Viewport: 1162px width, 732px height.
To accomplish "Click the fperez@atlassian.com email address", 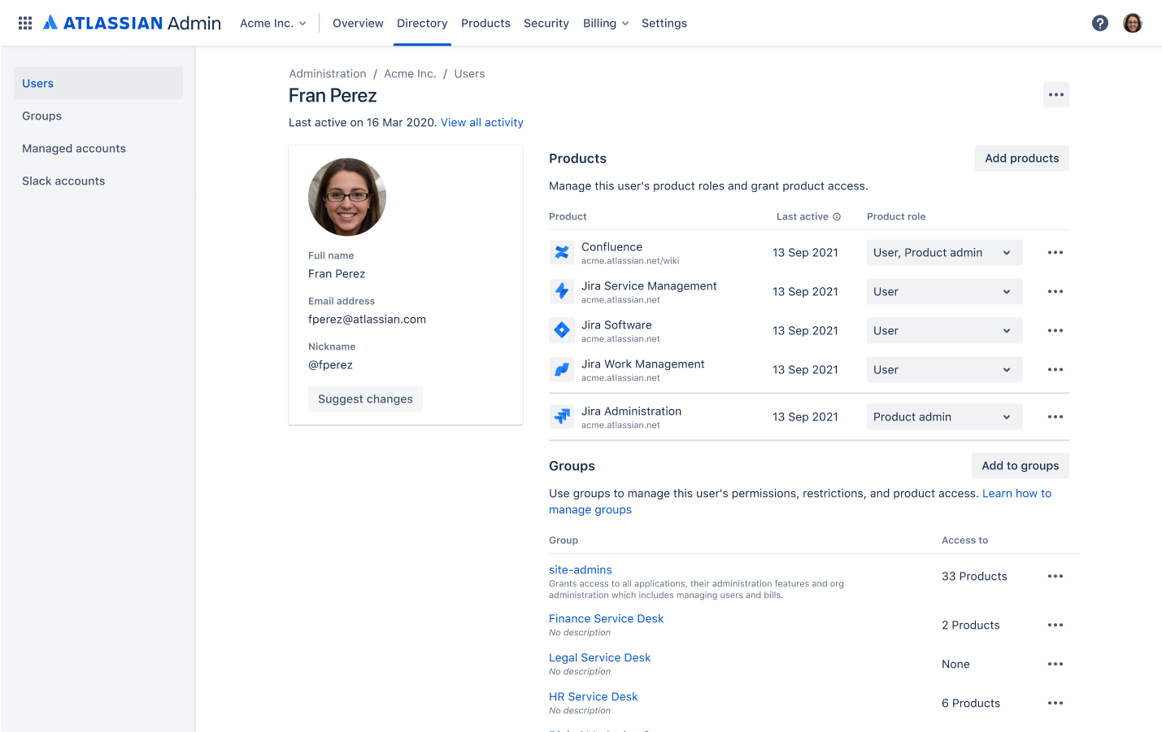I will coord(367,319).
